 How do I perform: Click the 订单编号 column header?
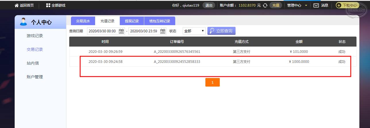click(x=177, y=41)
